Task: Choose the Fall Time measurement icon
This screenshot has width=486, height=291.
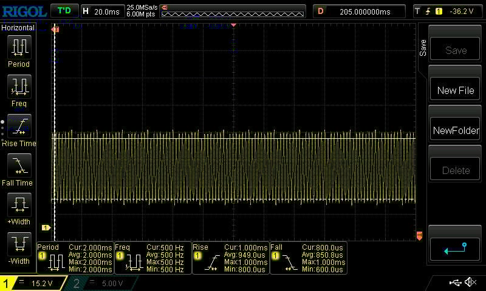Action: pos(19,166)
